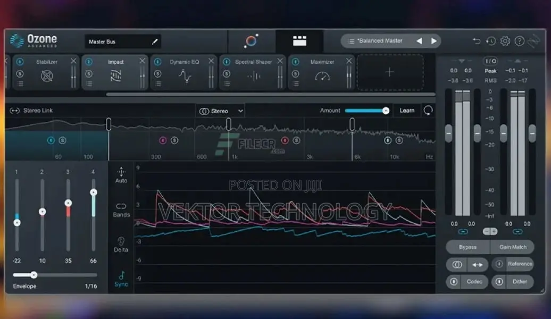This screenshot has height=319, width=551.
Task: Select the Dynamic EQ module icon
Action: point(185,75)
